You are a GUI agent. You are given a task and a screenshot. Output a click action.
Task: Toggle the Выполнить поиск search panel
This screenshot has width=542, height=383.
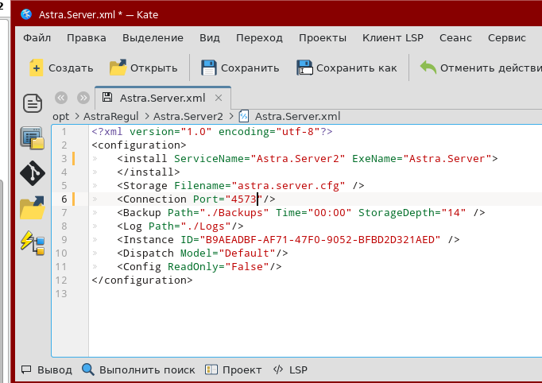[x=138, y=369]
